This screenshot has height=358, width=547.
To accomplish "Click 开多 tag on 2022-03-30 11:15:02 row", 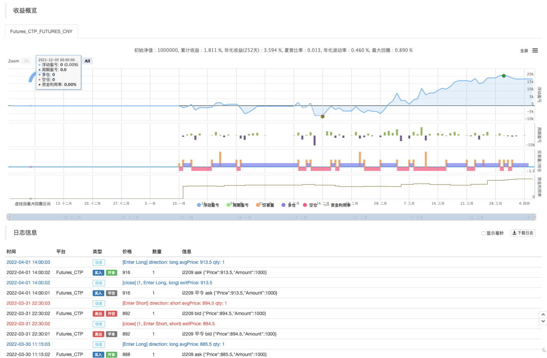I will coord(112,355).
